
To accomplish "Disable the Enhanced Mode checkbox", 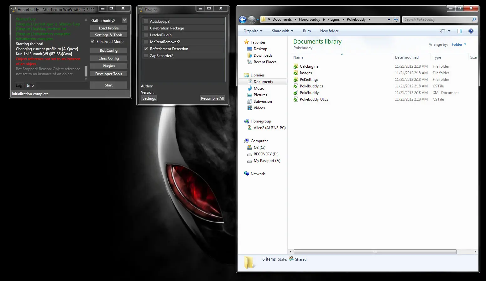I will coord(93,42).
